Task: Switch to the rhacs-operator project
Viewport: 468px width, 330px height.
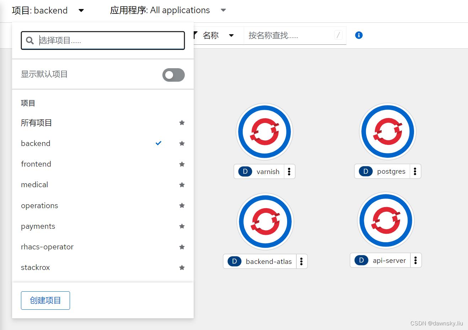Action: click(x=47, y=247)
